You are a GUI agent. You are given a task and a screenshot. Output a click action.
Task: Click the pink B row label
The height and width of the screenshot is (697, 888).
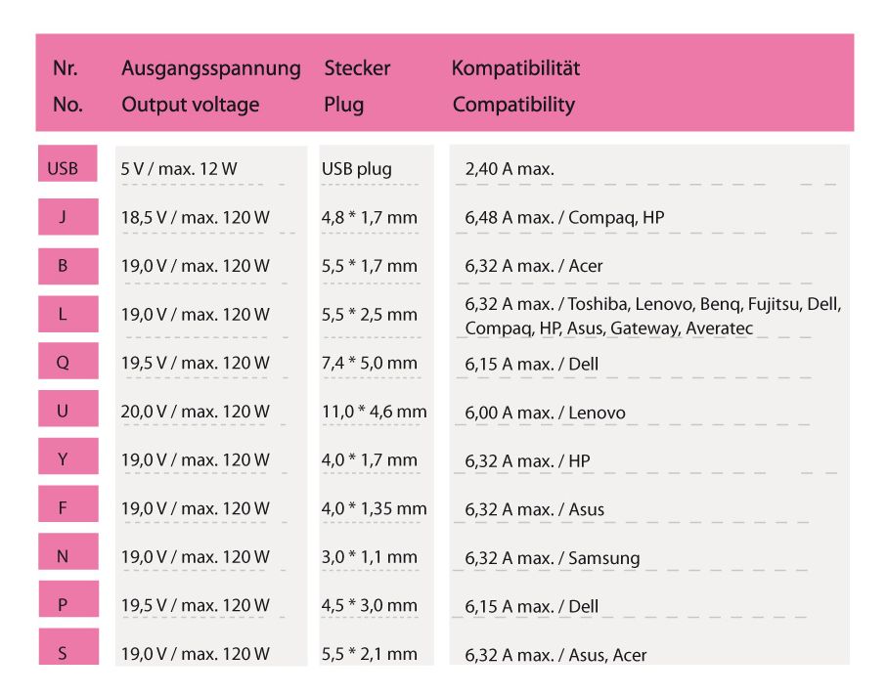coord(67,266)
